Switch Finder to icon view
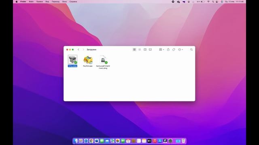This screenshot has height=145, width=259. tap(134, 50)
